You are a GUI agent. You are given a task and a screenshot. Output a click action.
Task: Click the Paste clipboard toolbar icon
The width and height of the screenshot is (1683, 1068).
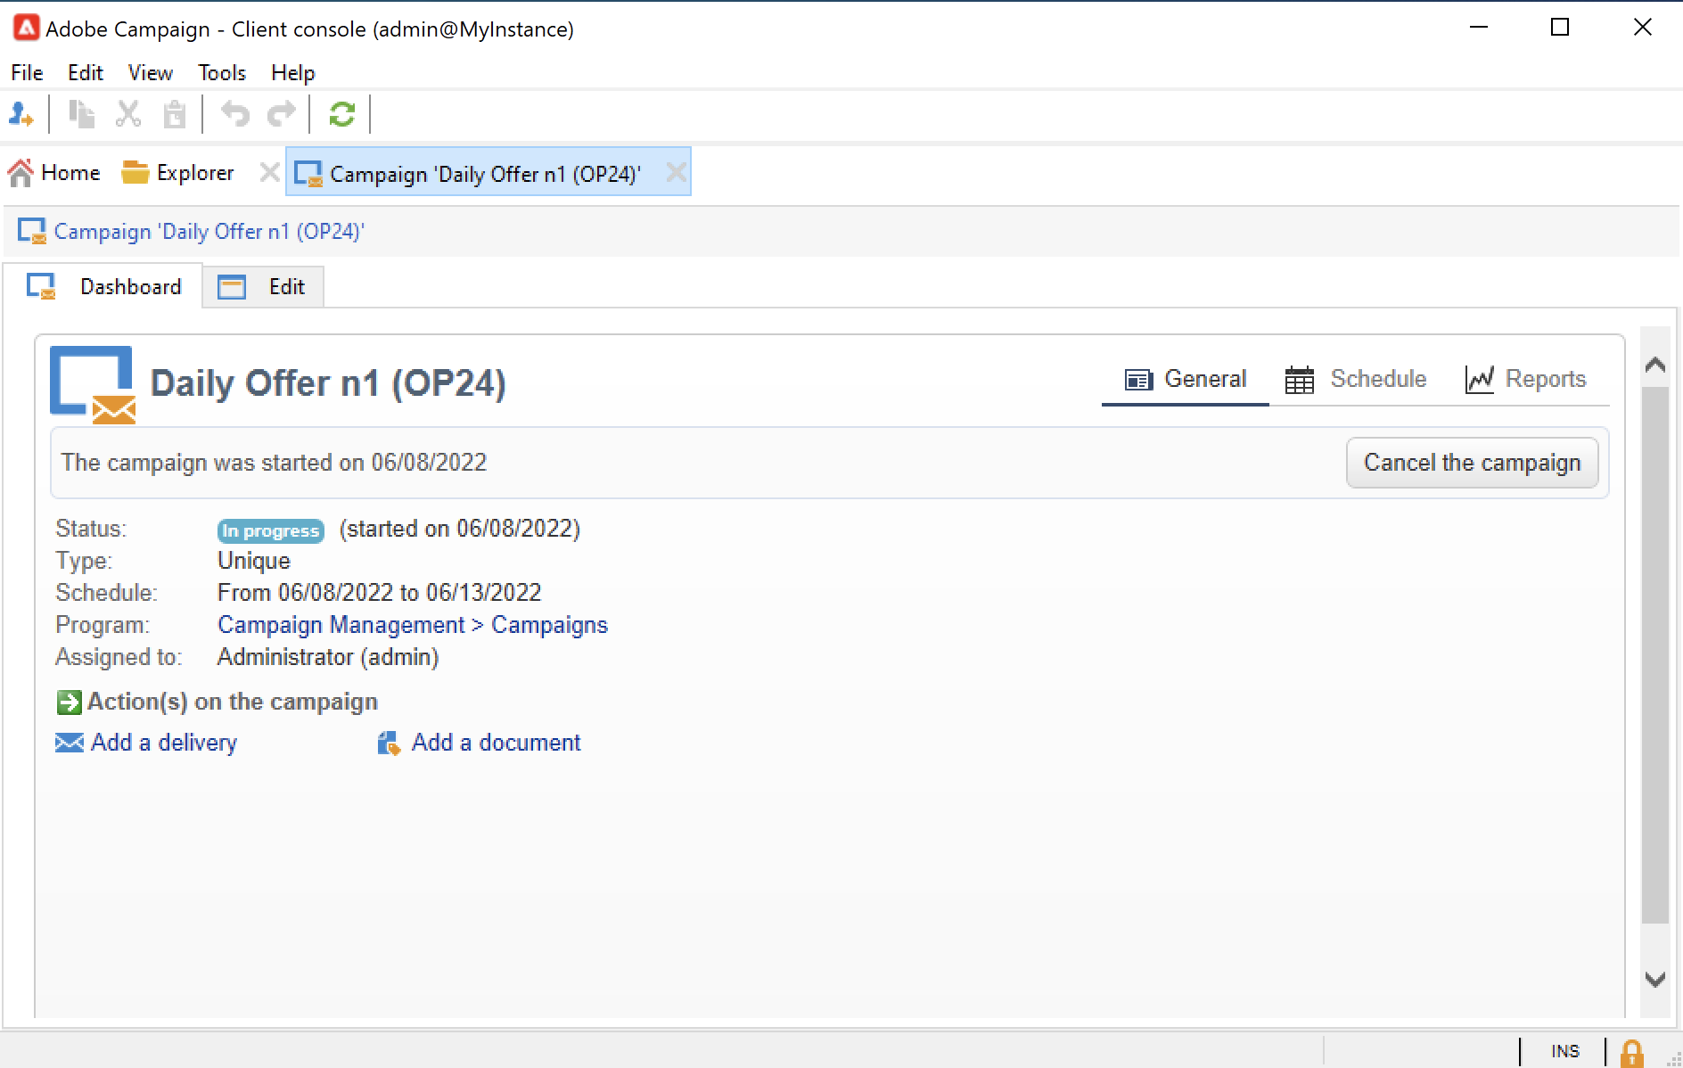click(x=175, y=114)
